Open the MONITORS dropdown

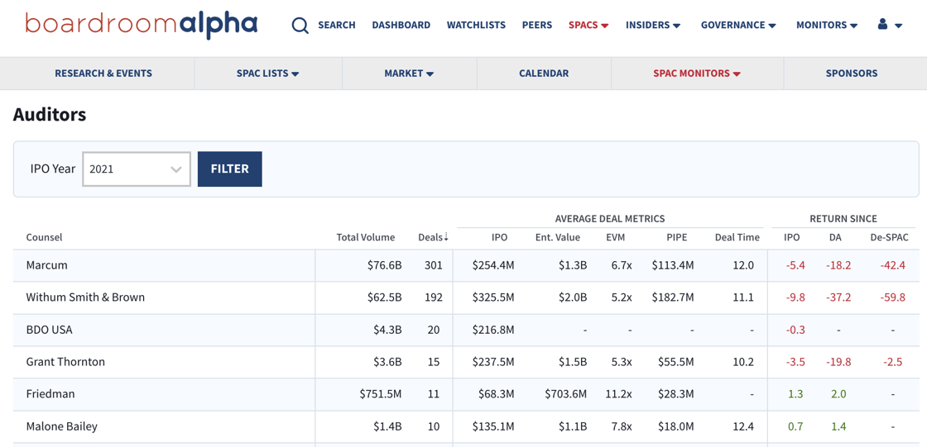(x=827, y=26)
